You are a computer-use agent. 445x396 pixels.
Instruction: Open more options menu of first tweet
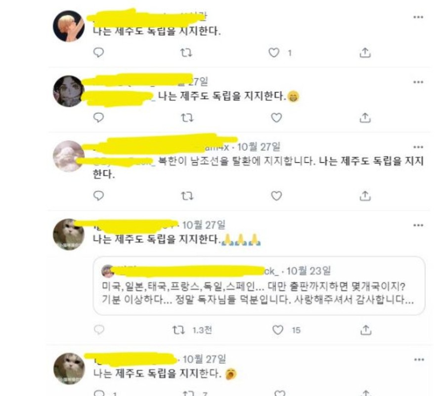click(418, 17)
